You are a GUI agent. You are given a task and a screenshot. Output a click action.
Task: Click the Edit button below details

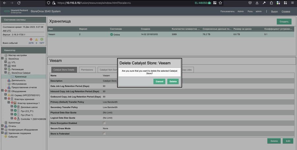tap(288, 141)
